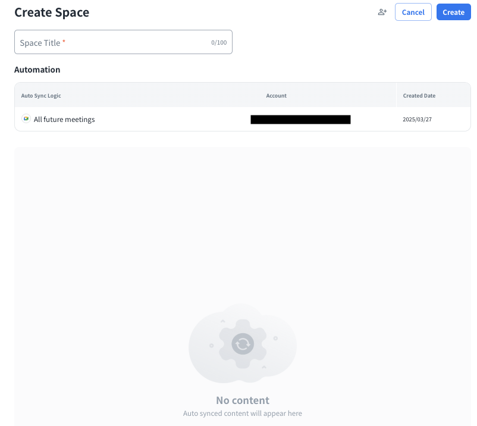Click the blue Create button
Screen dimensions: 477x426
tap(453, 12)
